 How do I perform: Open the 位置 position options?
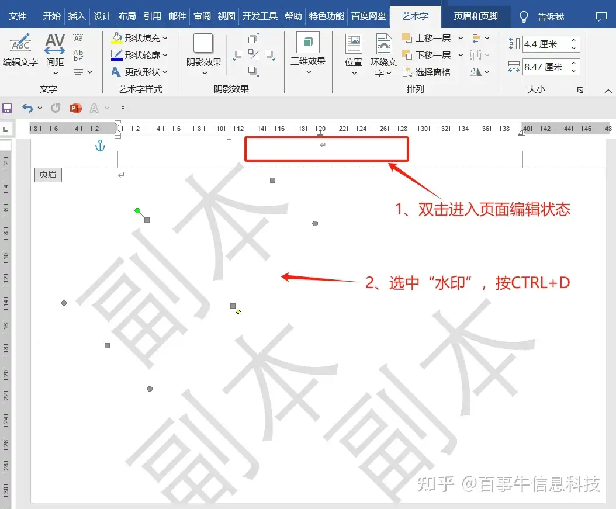click(354, 46)
